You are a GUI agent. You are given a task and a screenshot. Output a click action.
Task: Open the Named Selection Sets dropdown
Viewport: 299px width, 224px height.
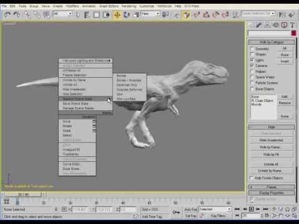pos(258,14)
